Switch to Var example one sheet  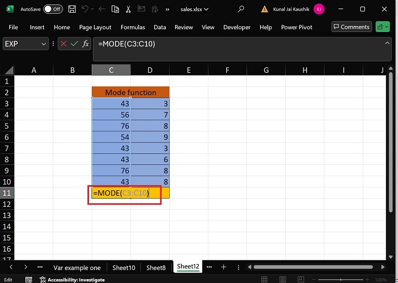pyautogui.click(x=77, y=268)
